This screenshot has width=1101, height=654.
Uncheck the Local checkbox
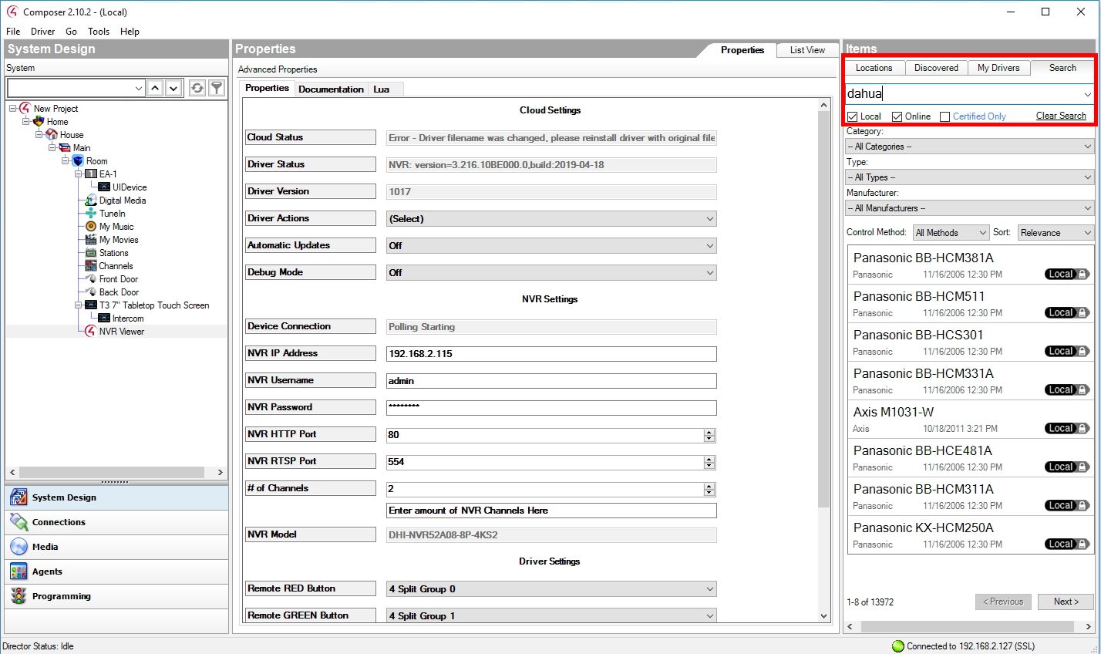(852, 116)
